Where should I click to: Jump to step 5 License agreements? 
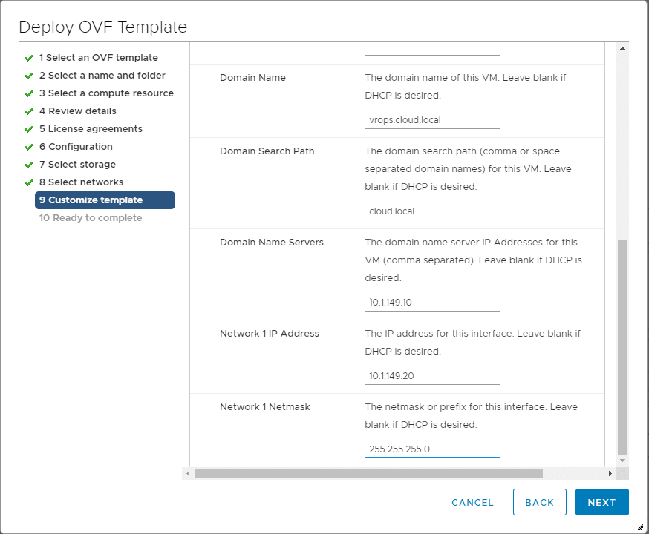91,129
